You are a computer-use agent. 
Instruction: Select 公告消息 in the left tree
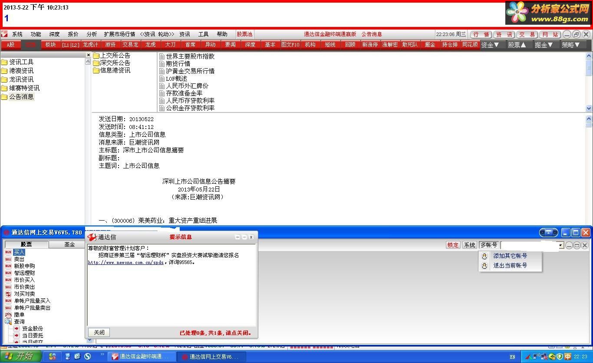tap(21, 97)
